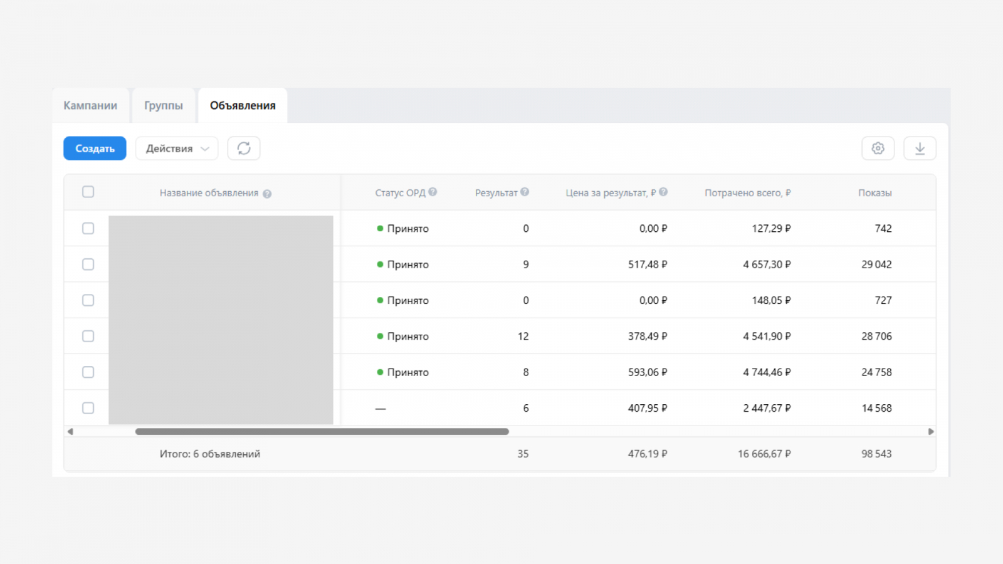
Task: Check the row with 742 impressions
Action: [x=88, y=228]
